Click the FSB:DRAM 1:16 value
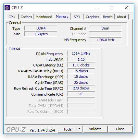 pos(81,59)
